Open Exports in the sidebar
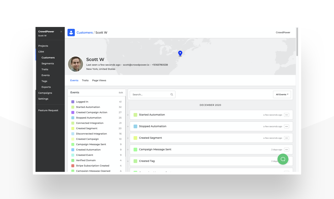334x199 pixels. [x=46, y=87]
